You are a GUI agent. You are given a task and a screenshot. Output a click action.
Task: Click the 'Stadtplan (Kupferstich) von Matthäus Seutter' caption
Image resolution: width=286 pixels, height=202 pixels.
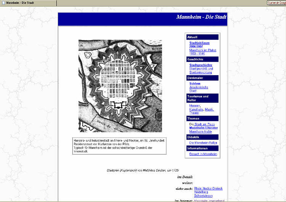coord(143,170)
